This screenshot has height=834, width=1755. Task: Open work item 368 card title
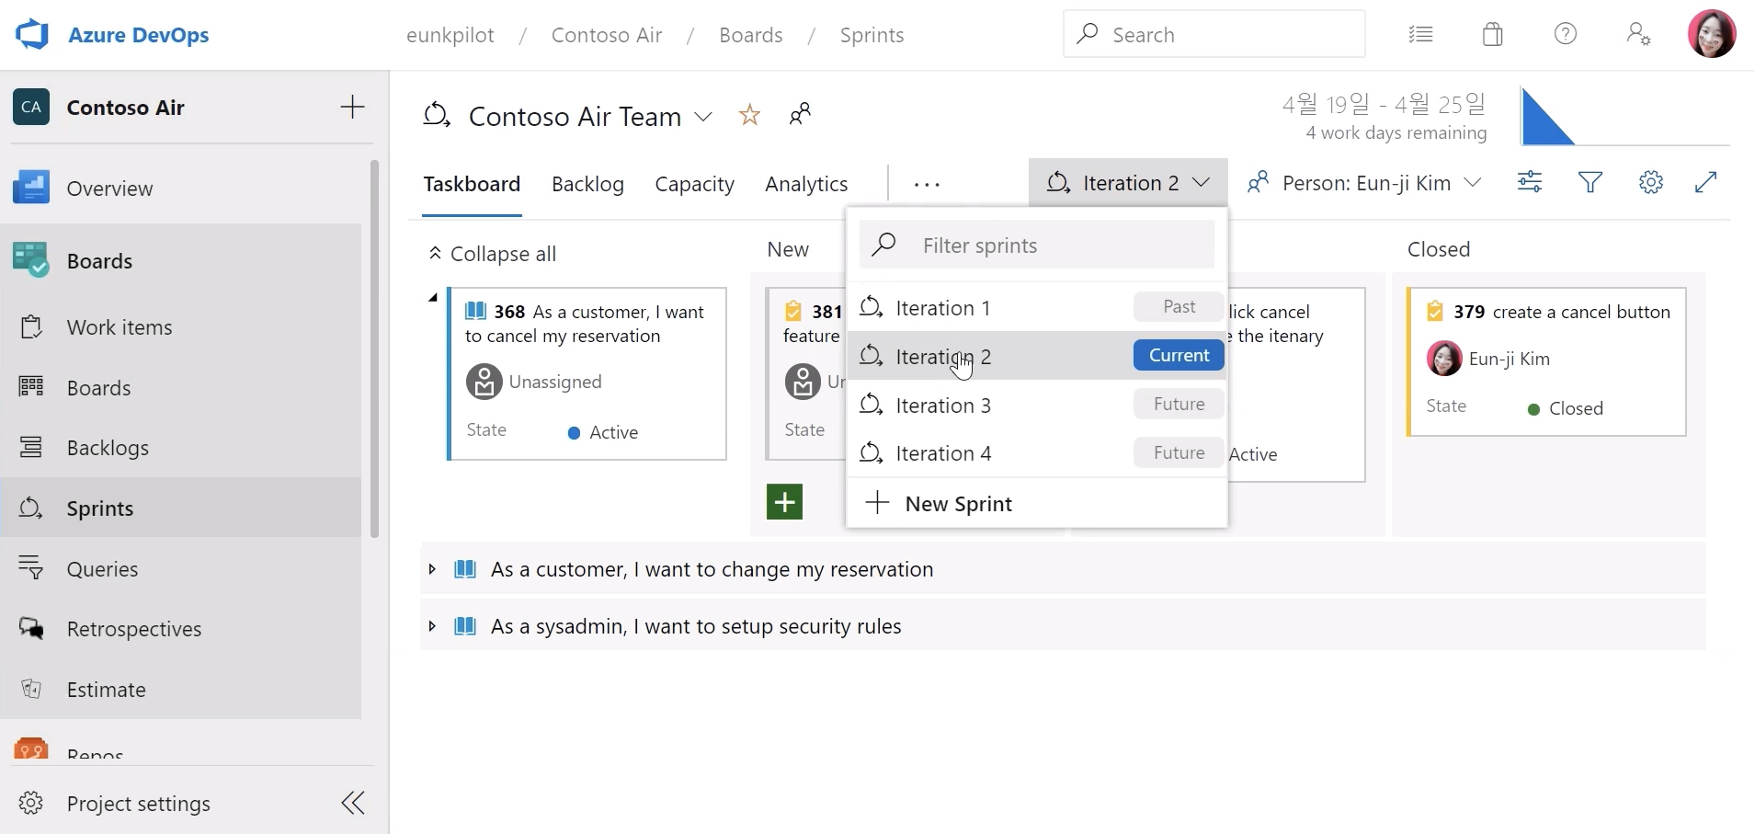point(585,324)
